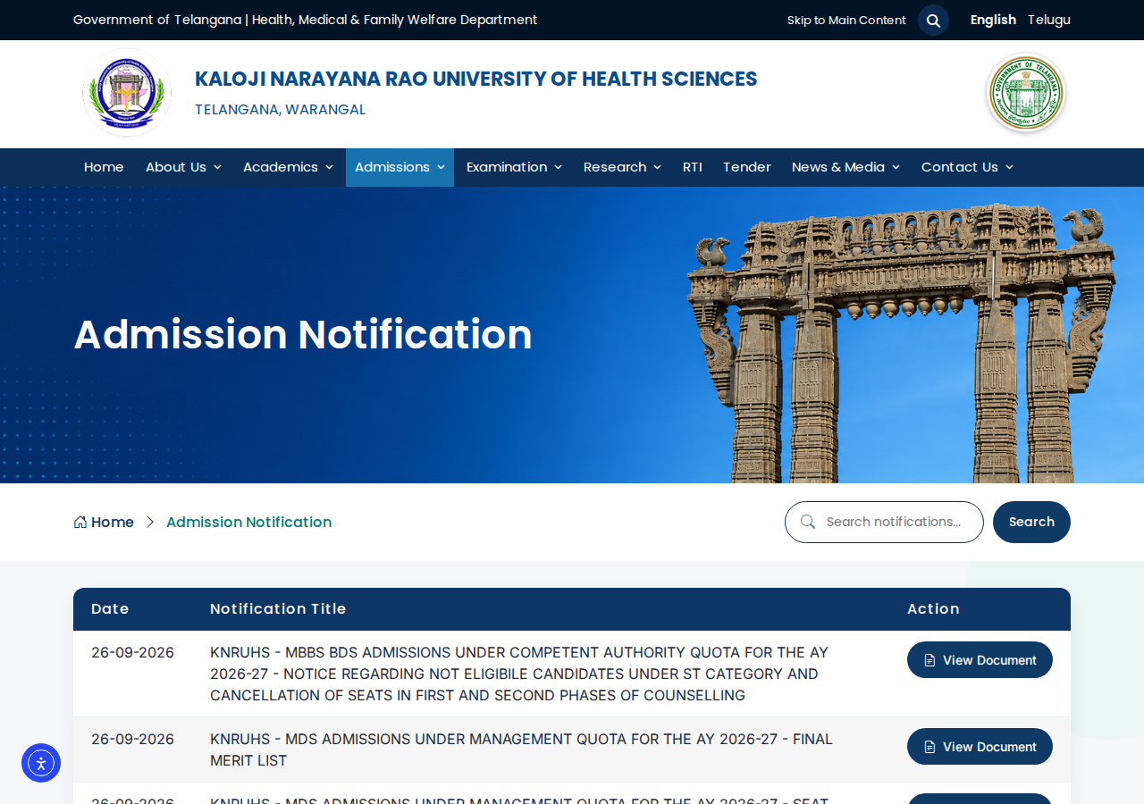This screenshot has width=1144, height=804.
Task: Open the Contact Us dropdown
Action: [967, 167]
